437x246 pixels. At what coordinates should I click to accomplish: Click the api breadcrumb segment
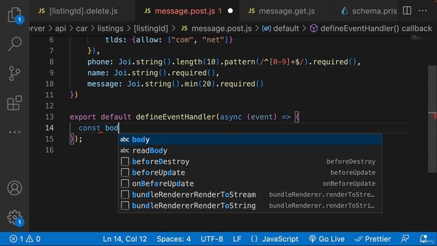click(61, 29)
